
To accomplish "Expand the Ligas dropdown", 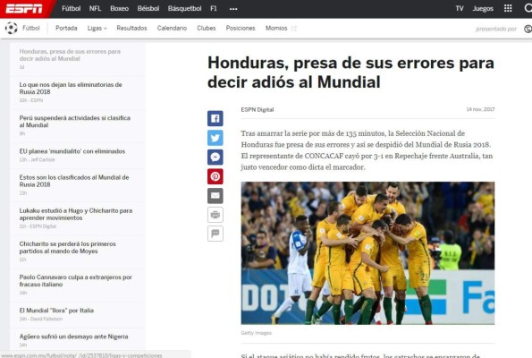I will [x=97, y=28].
